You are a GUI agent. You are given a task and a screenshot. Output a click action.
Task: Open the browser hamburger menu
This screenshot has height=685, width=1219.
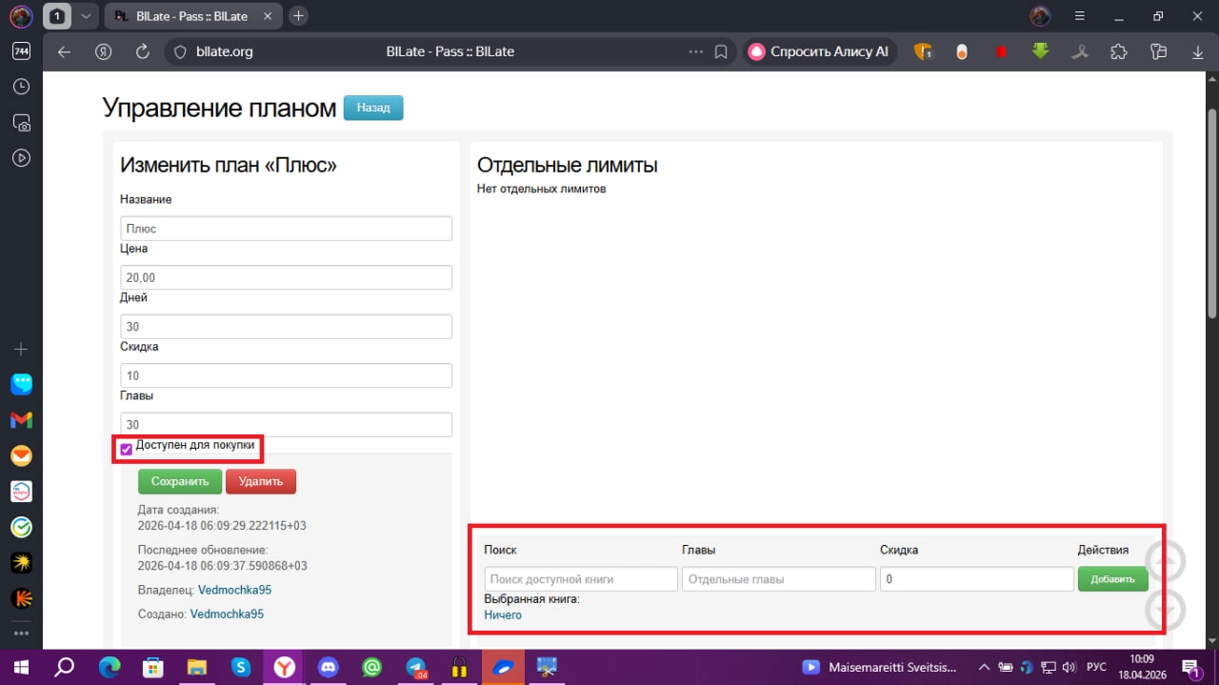(x=1080, y=16)
